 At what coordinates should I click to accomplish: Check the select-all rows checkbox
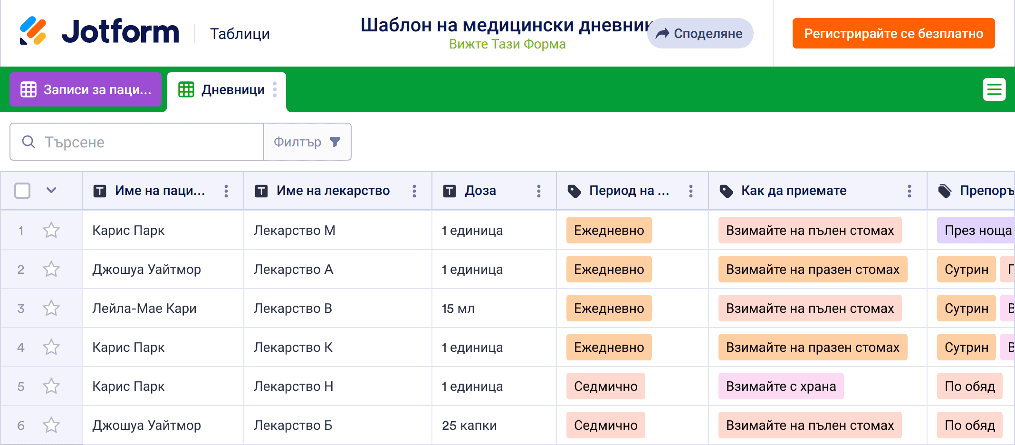pos(22,191)
